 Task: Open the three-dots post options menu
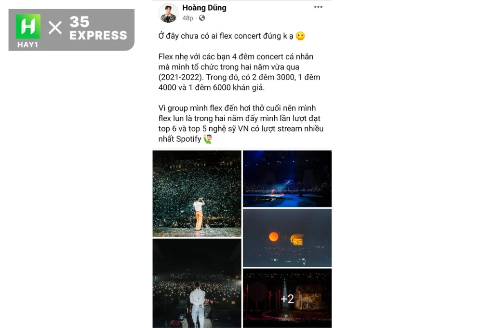pos(318,7)
